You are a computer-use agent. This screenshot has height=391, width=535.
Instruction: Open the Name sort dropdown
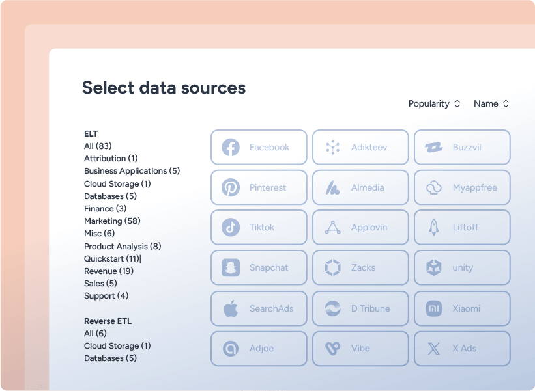tap(491, 104)
